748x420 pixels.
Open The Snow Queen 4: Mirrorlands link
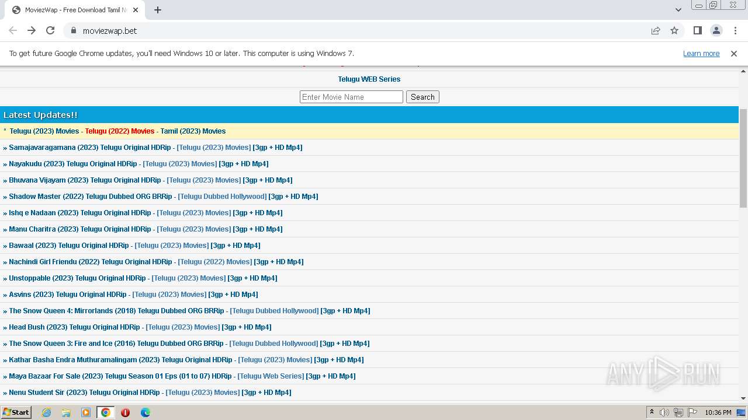(x=116, y=311)
